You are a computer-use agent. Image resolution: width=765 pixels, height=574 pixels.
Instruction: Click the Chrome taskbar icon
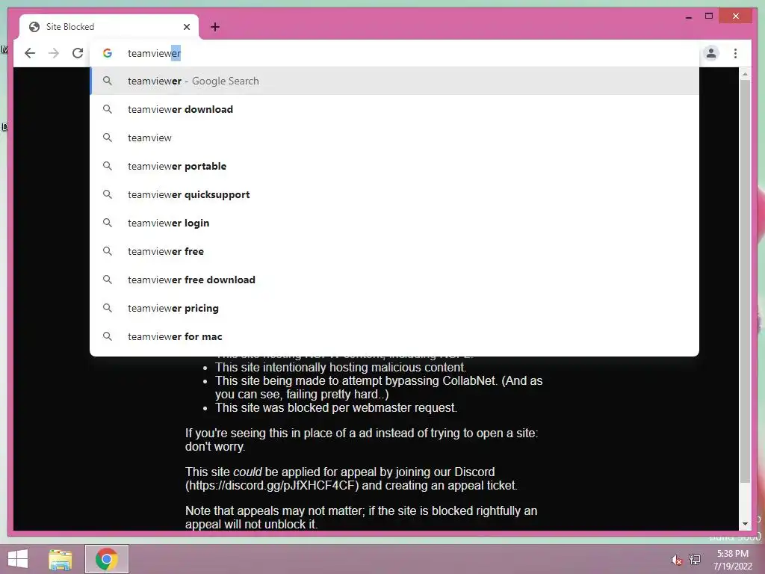click(x=107, y=559)
